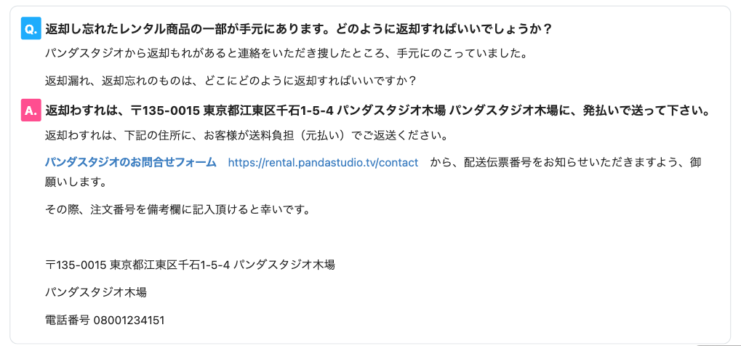Click the sentence about 注文番号を備考欄に記入
This screenshot has height=346, width=741.
click(x=177, y=209)
